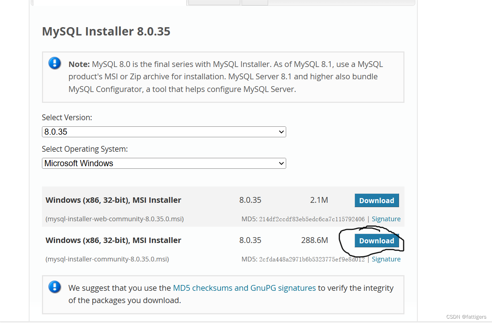Click the MySQL Installer 8.0.35 heading
The height and width of the screenshot is (323, 492).
tap(106, 32)
